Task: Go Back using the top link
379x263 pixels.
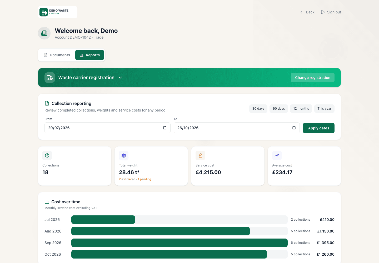Action: tap(307, 12)
